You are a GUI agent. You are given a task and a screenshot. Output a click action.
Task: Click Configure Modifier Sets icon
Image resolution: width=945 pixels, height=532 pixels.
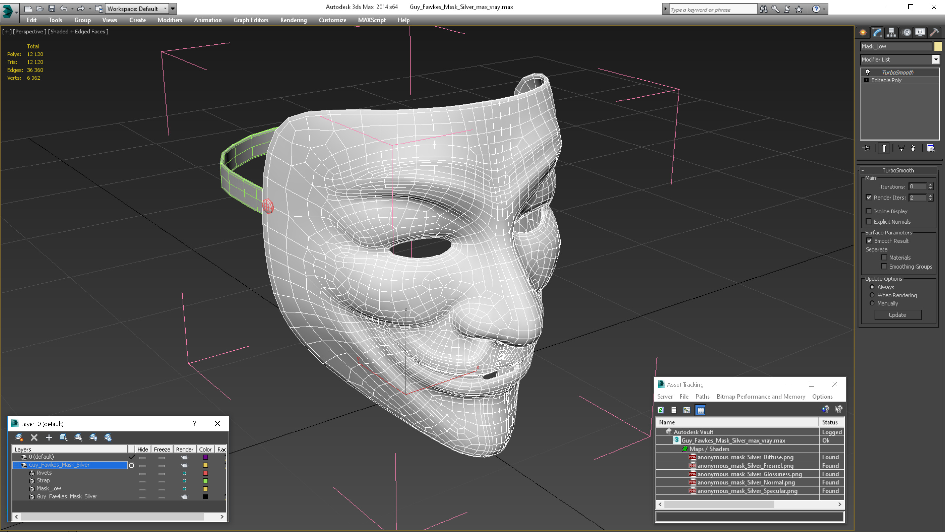point(931,148)
